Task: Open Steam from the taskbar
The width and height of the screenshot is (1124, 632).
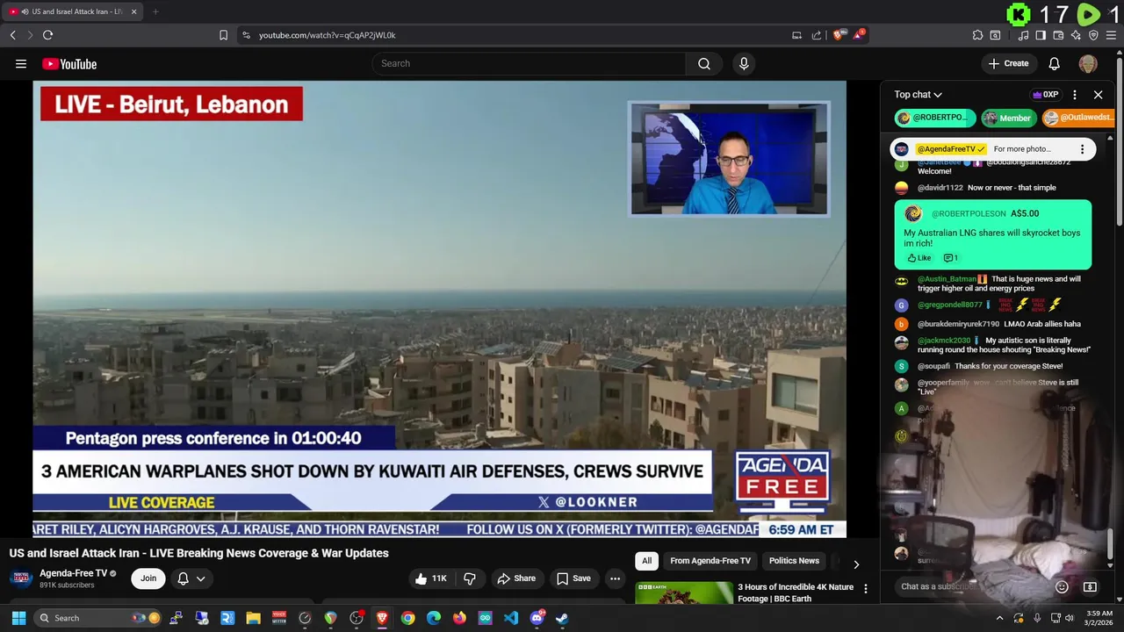Action: point(562,618)
